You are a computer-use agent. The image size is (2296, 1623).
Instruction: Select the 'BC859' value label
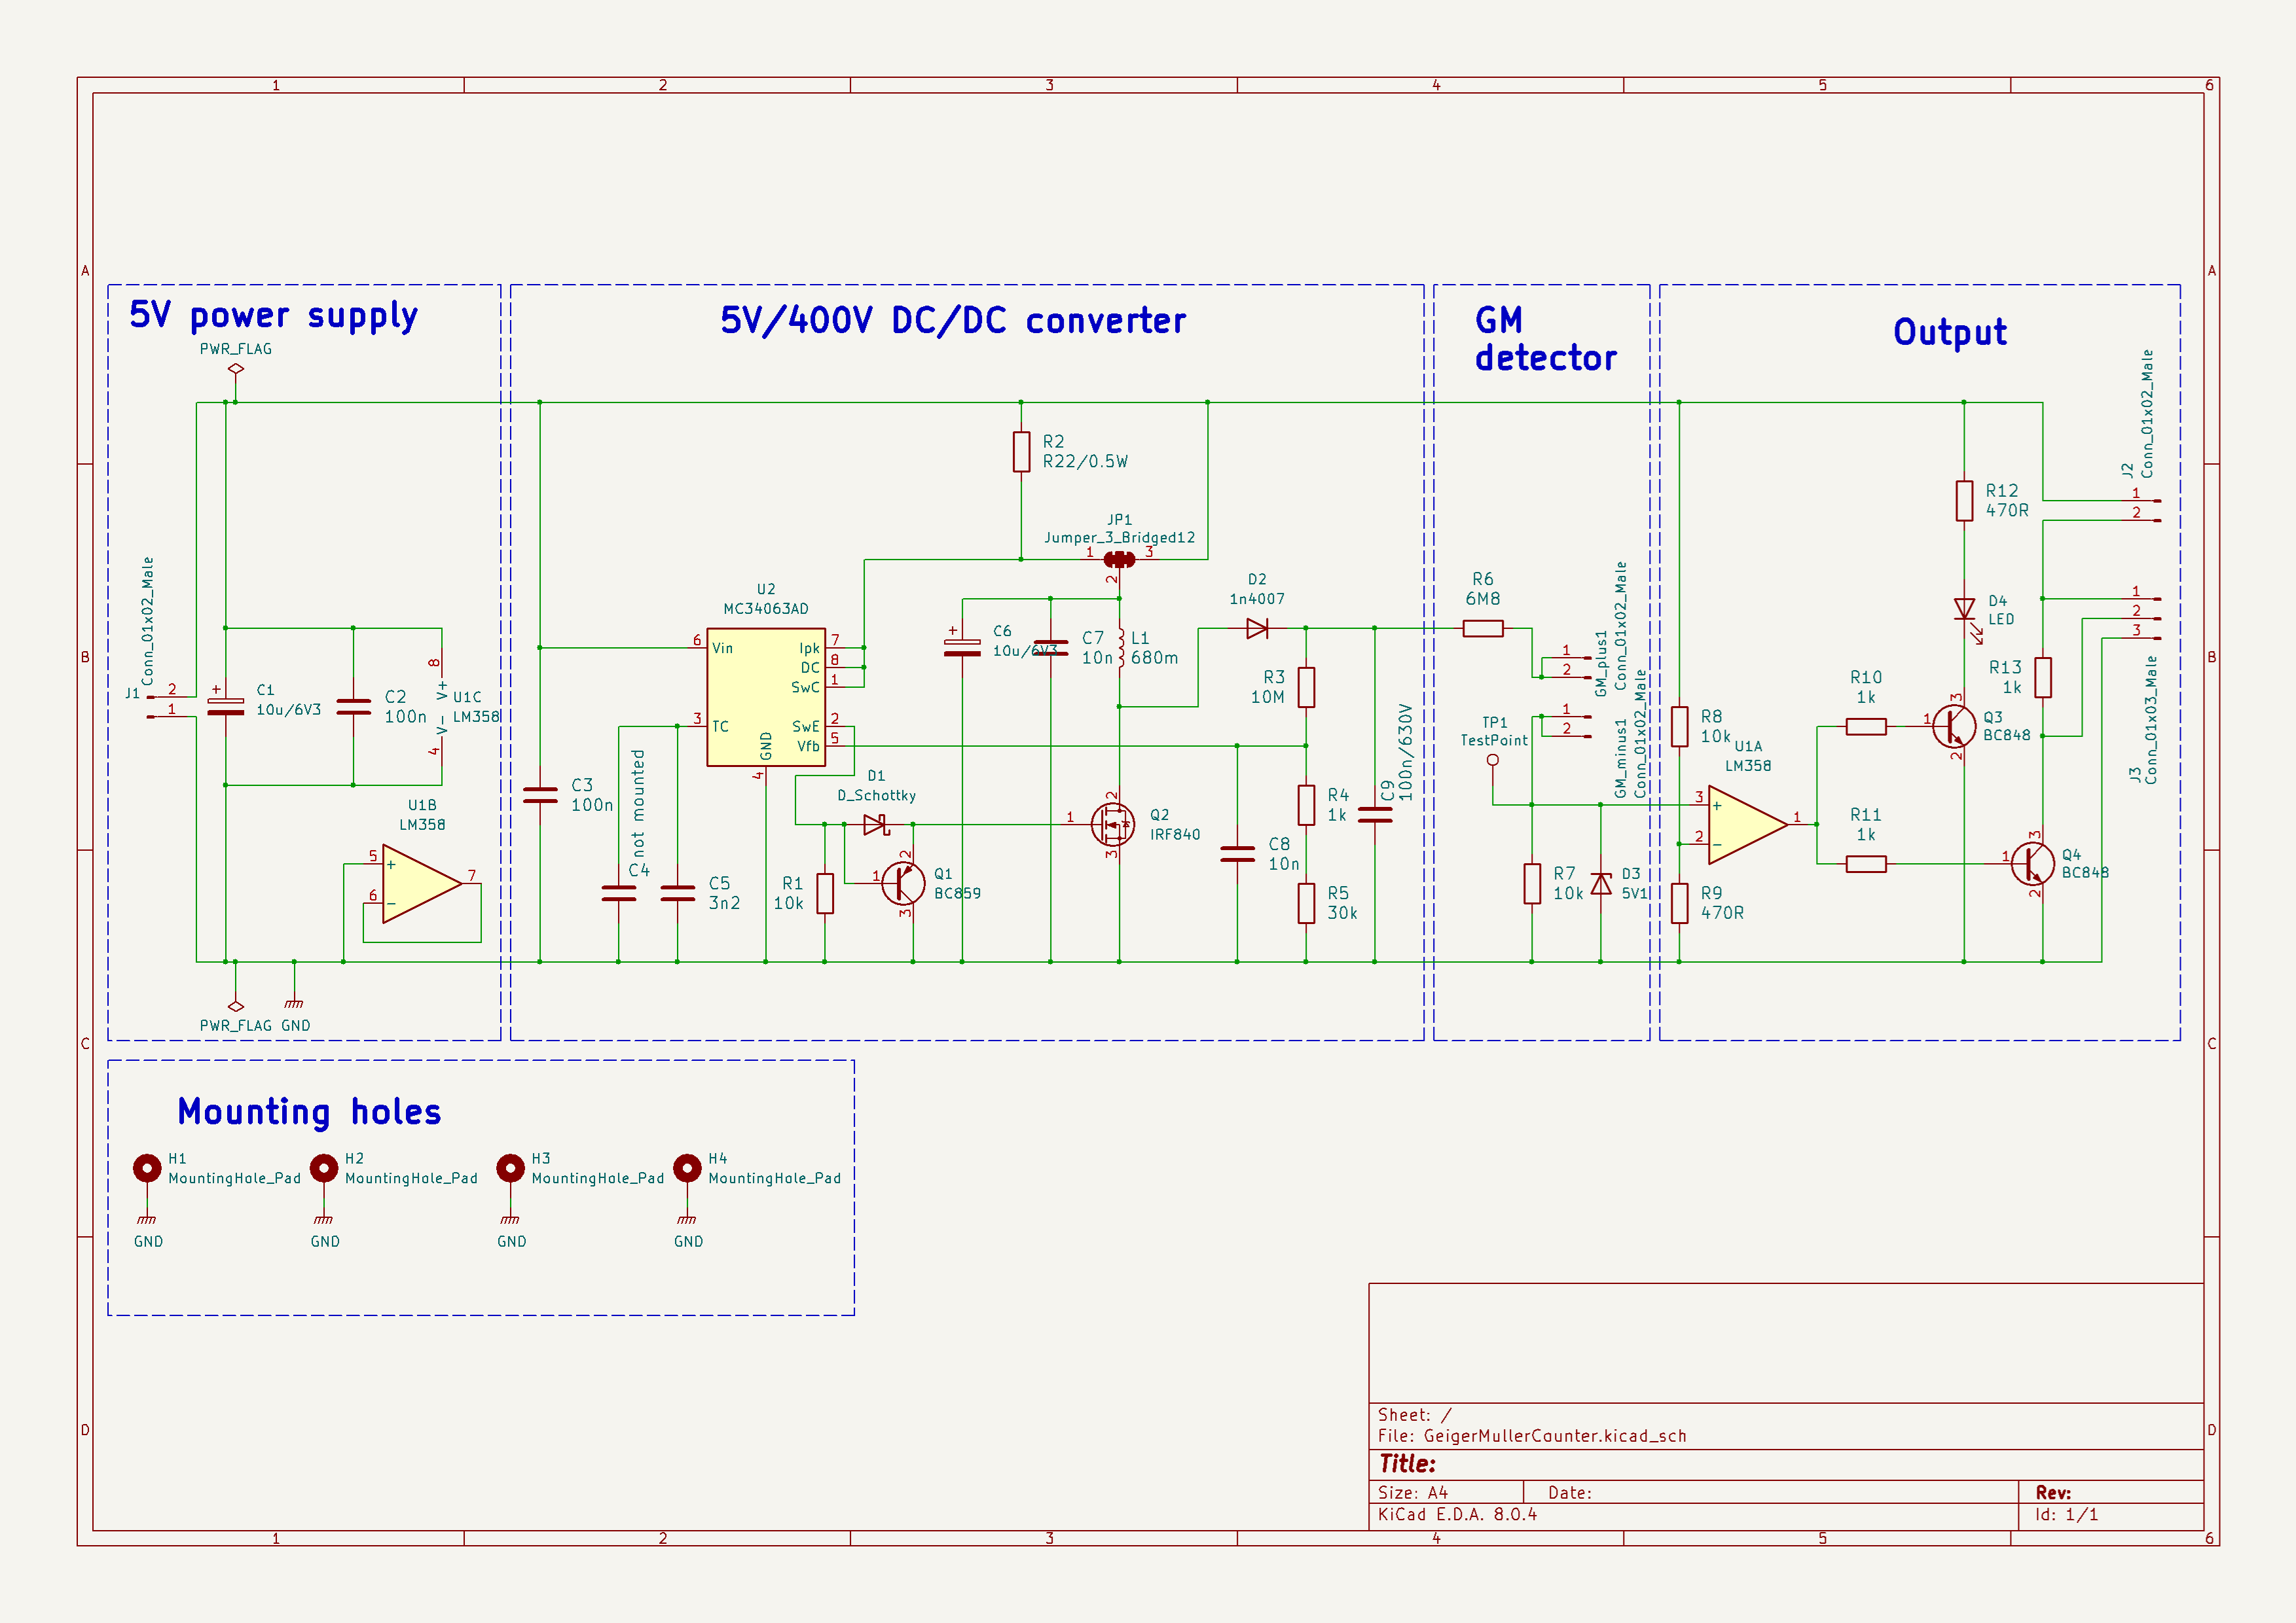[x=957, y=893]
